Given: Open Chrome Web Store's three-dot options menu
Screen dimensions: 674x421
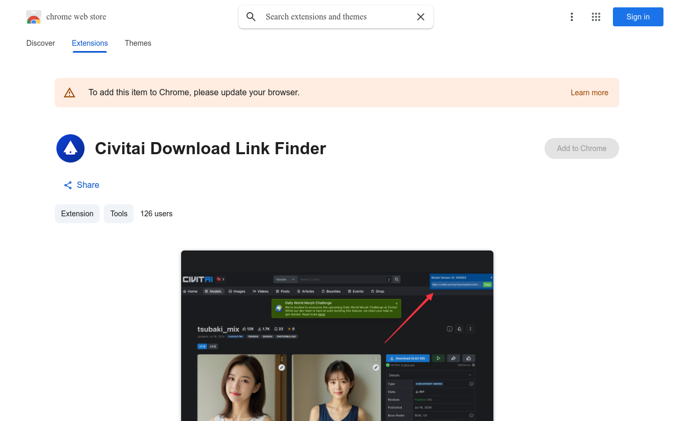Looking at the screenshot, I should (x=571, y=16).
